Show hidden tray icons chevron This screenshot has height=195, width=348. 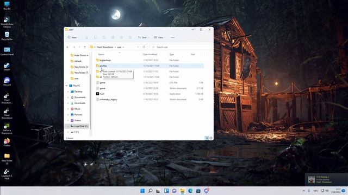[303, 191]
